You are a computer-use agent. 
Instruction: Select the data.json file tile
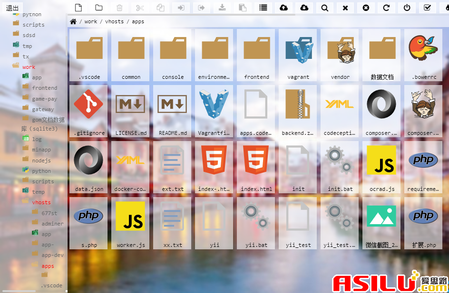pos(89,167)
